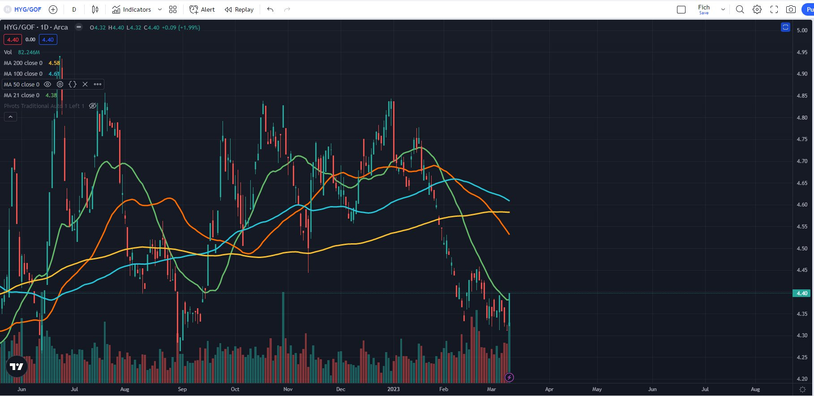Screen dimensions: 814x396
Task: Click the red sell price 4.40 box
Action: click(x=13, y=39)
